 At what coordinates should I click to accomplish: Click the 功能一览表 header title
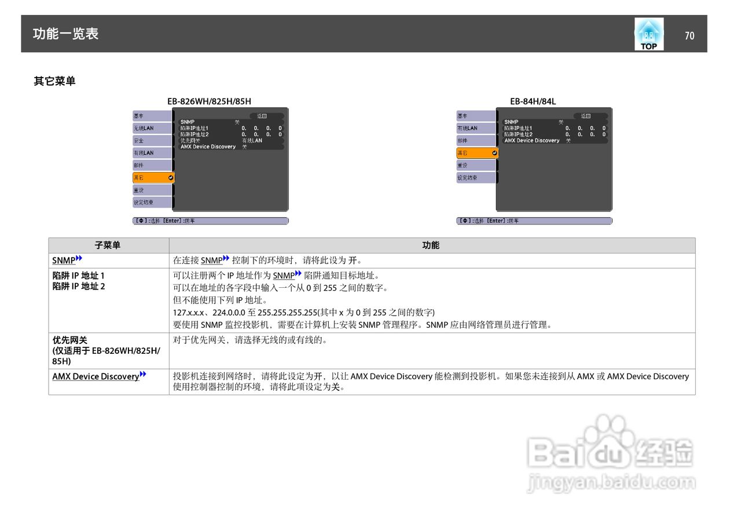66,34
